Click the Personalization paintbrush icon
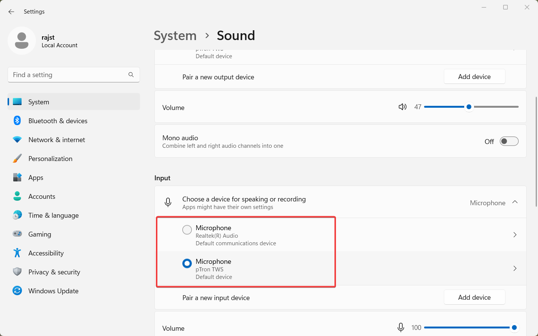The image size is (538, 336). [x=17, y=158]
